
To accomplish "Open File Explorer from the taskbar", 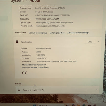I will pos(78,105).
